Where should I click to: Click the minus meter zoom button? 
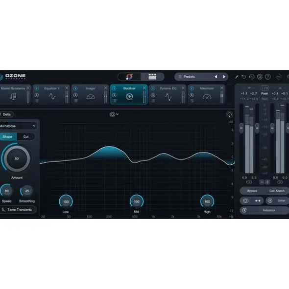click(x=262, y=182)
